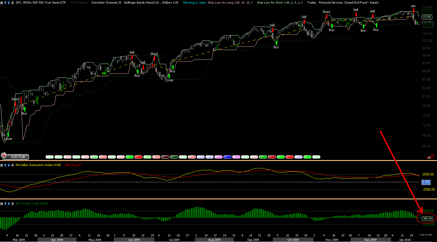Viewport: 437px width, 242px height.
Task: Pin the McClellan Summation Index pane
Action: pyautogui.click(x=12, y=165)
